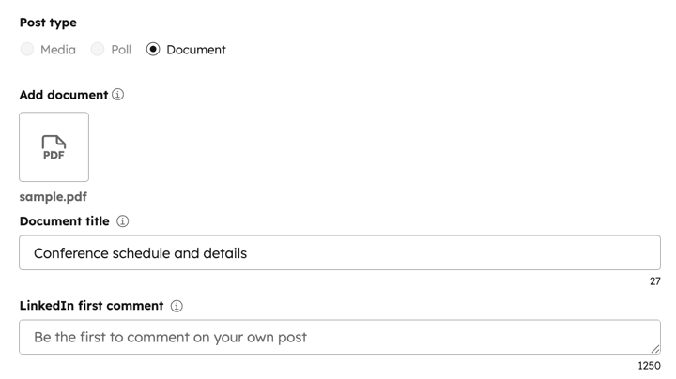The width and height of the screenshot is (676, 379).
Task: Click the "Document" option label text
Action: click(196, 50)
